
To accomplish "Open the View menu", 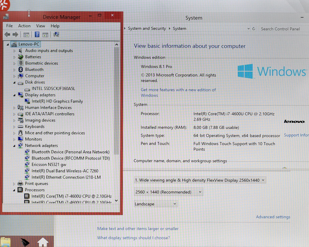I will (x=41, y=26).
